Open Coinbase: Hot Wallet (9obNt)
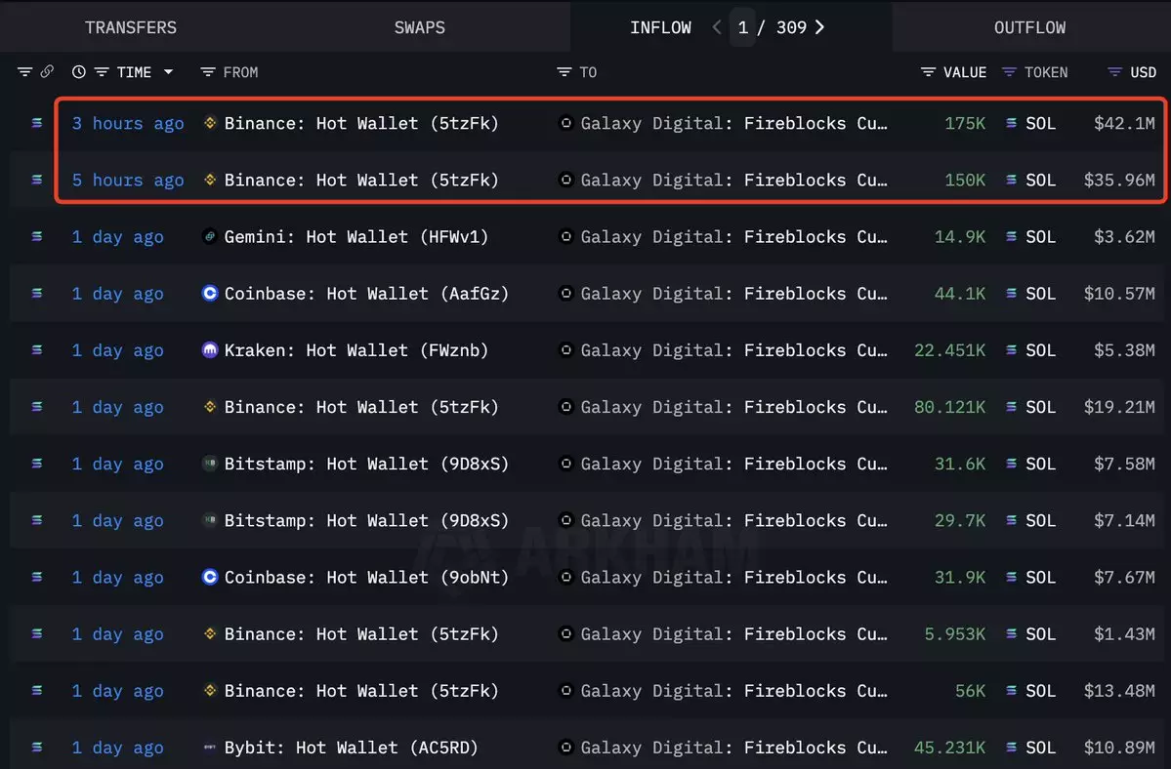Screen dimensions: 1171x769 coord(366,577)
